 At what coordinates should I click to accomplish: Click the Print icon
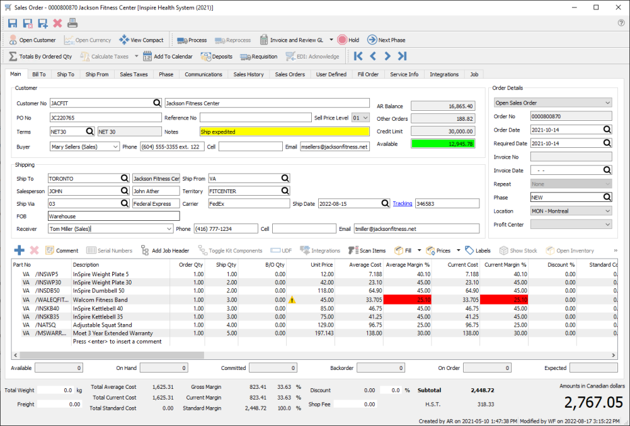point(72,23)
